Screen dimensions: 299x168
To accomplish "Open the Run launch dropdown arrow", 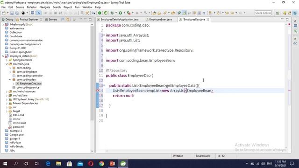I will 124,13.
